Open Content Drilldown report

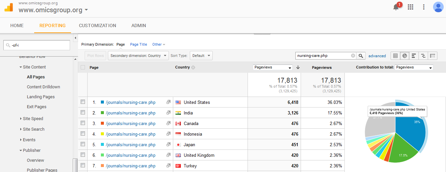(43, 87)
